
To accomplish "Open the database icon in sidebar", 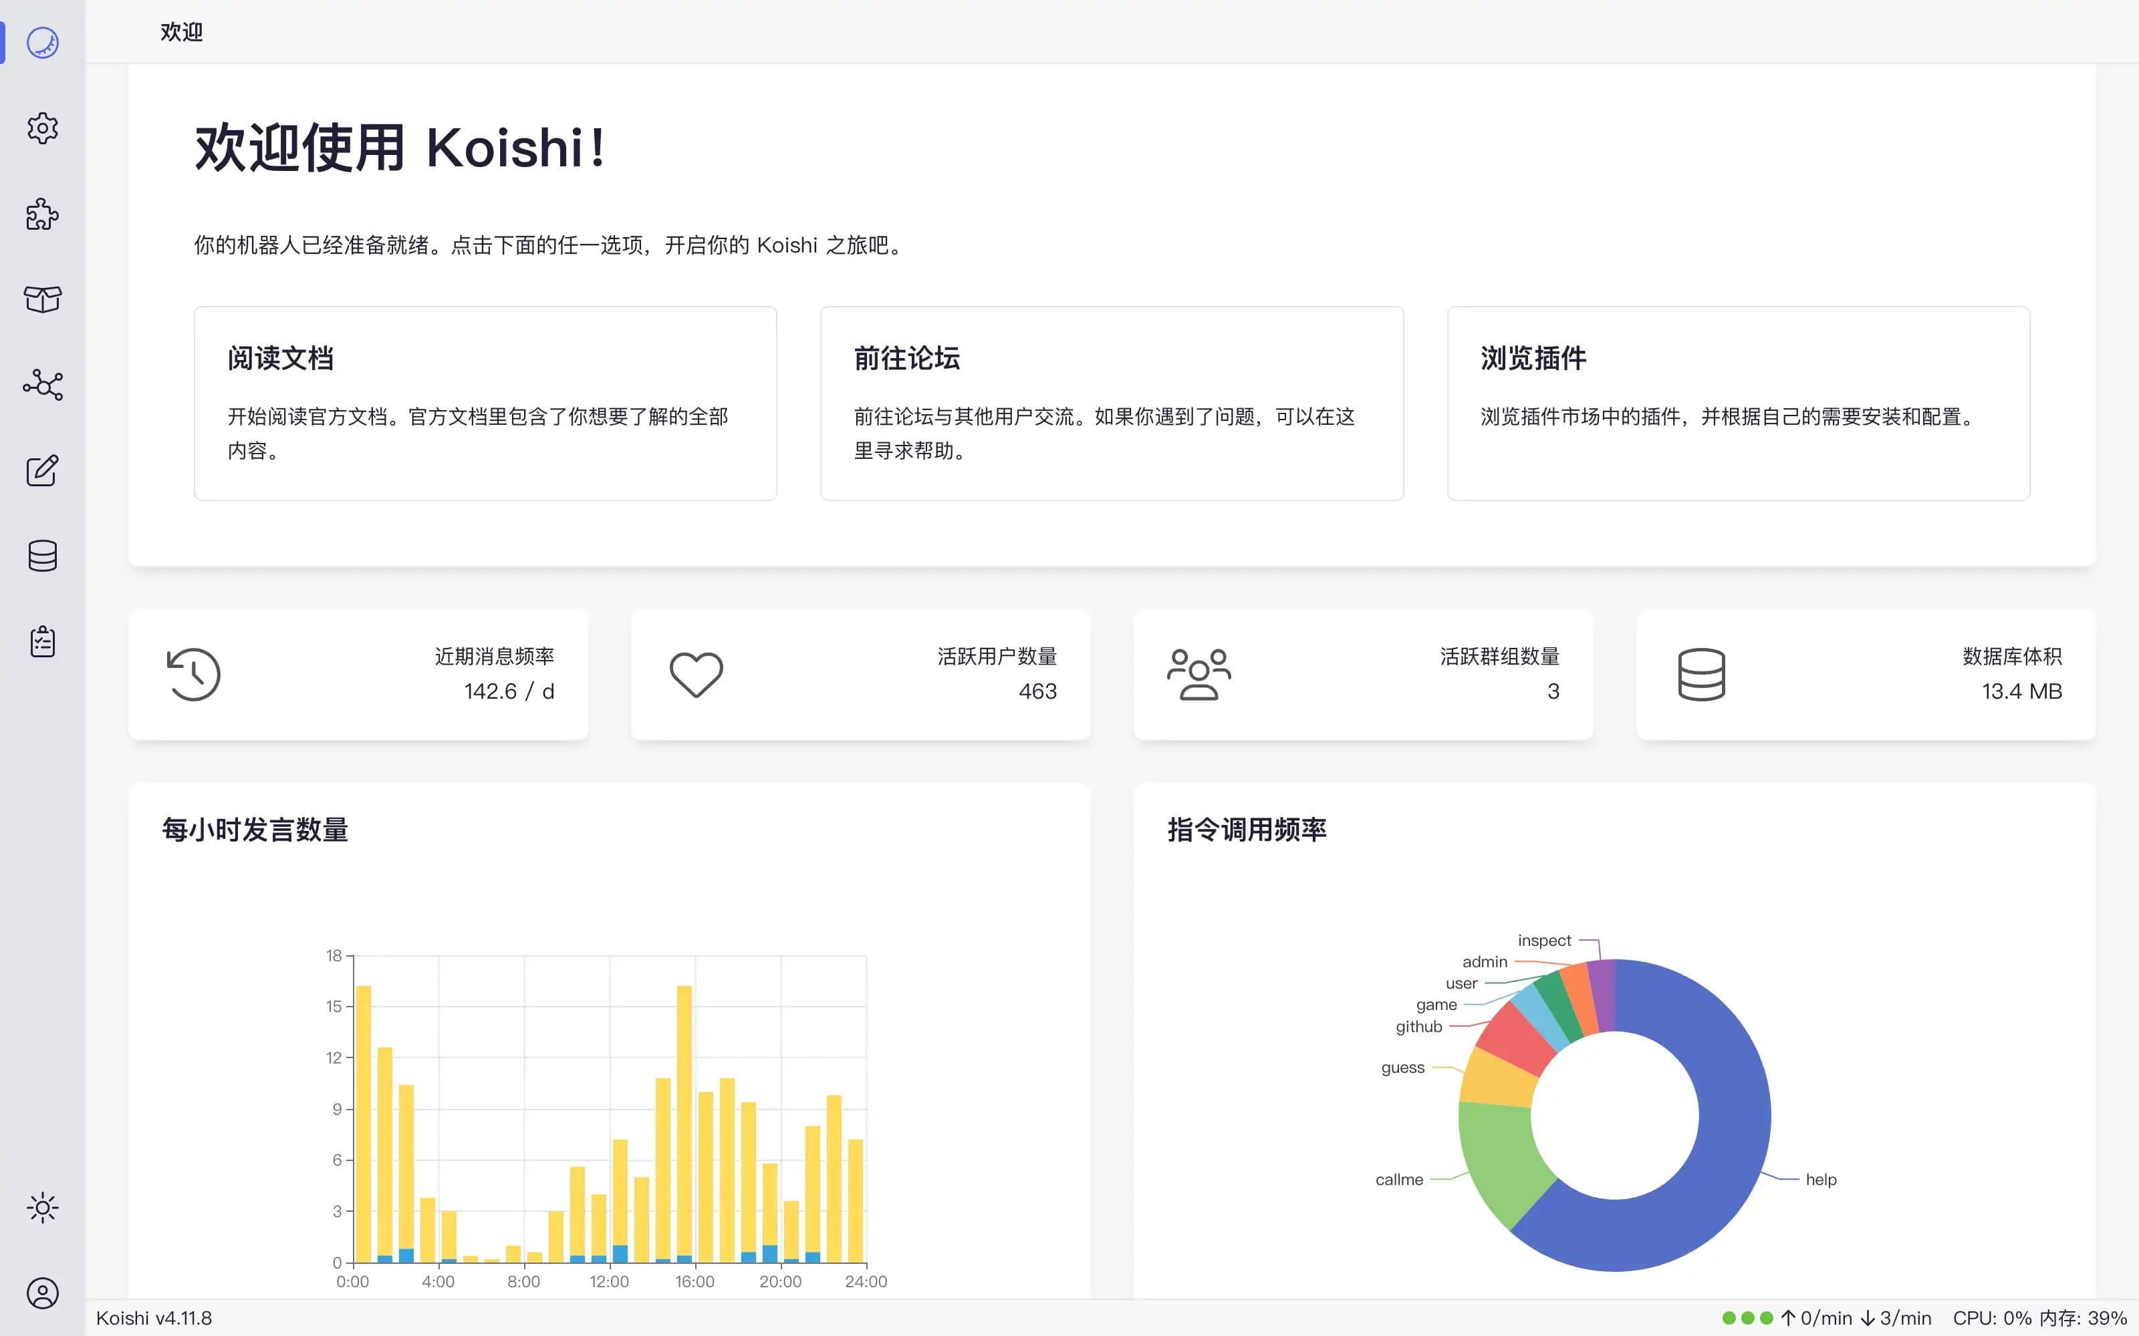I will tap(42, 556).
